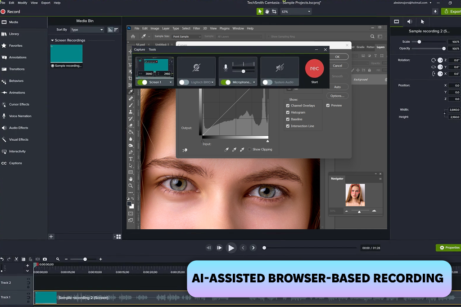Image resolution: width=461 pixels, height=307 pixels.
Task: Open audio properties speaker tab
Action: 410,22
